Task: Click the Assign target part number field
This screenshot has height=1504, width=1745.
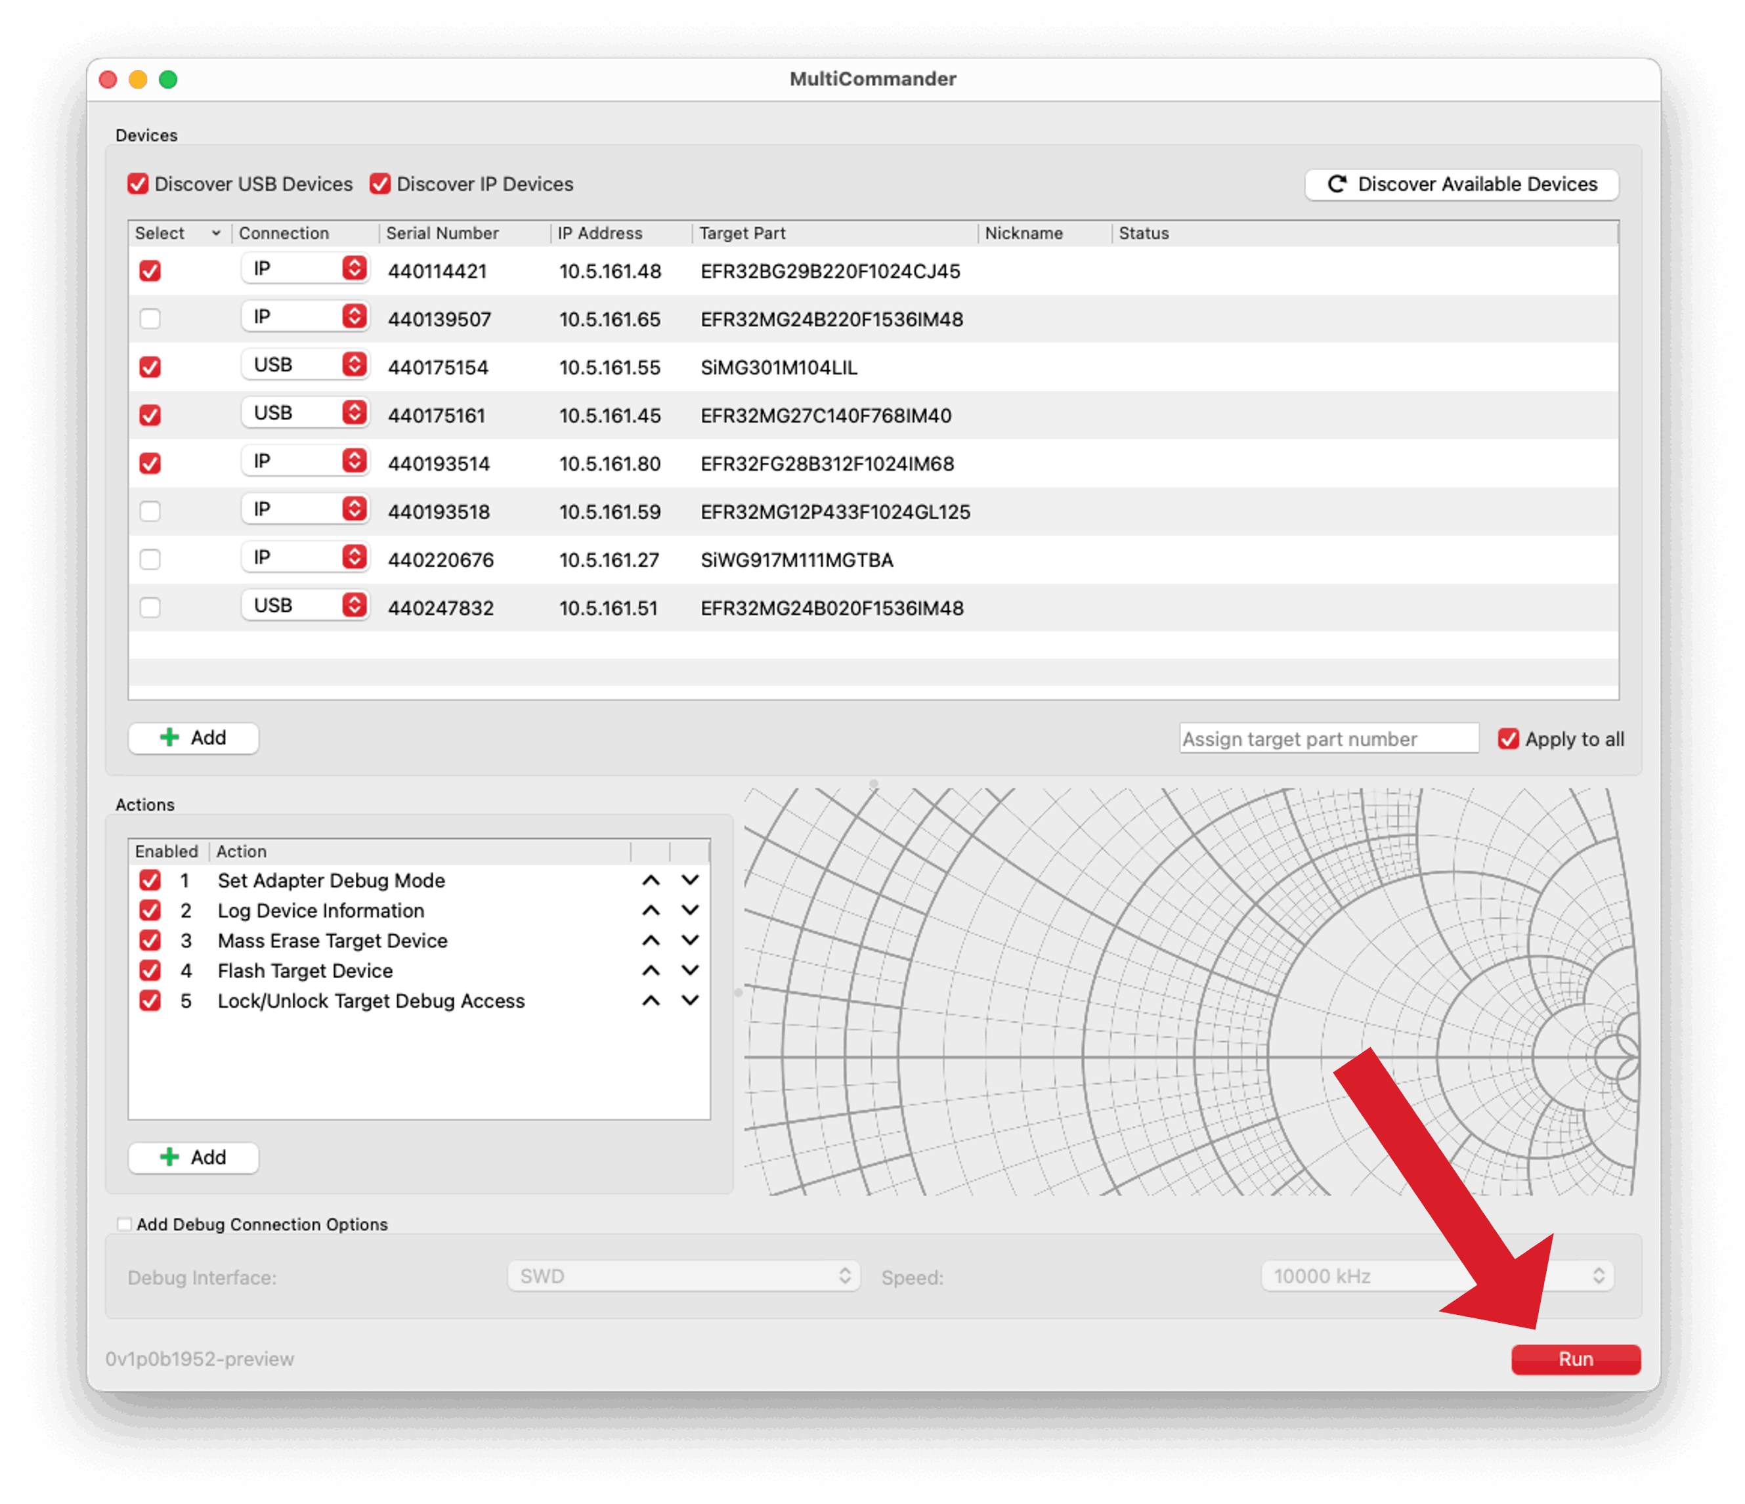Action: [1328, 739]
